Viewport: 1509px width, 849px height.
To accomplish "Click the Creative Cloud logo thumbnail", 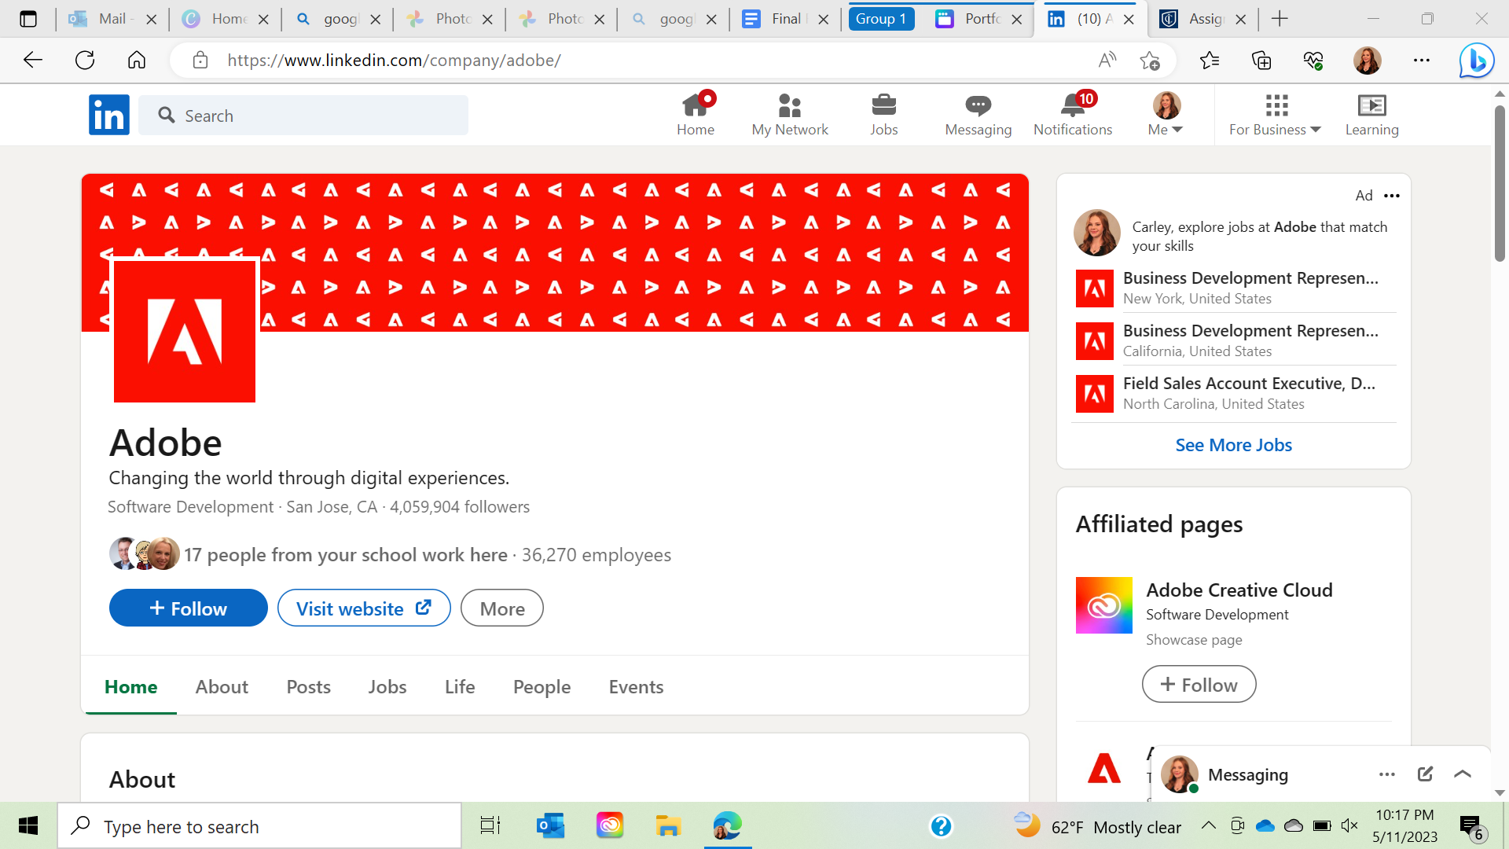I will (x=1103, y=605).
